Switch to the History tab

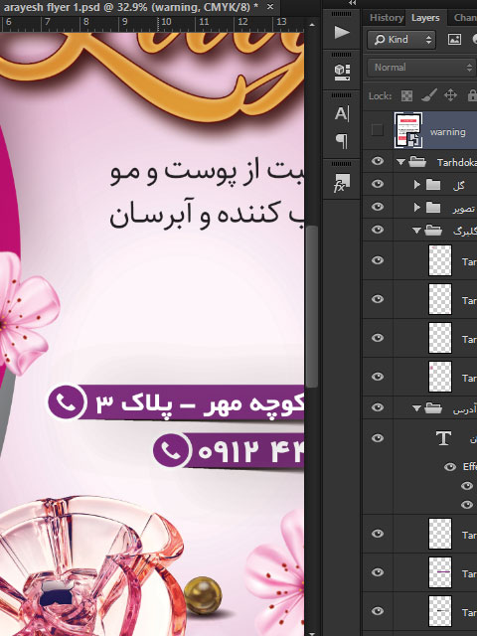[387, 18]
